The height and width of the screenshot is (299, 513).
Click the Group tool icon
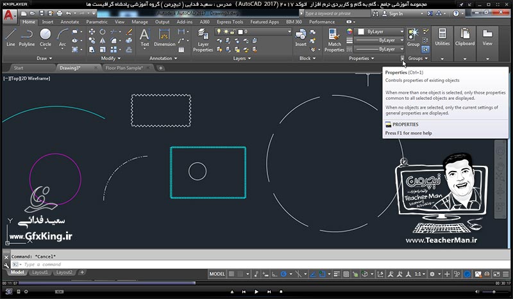coord(413,37)
